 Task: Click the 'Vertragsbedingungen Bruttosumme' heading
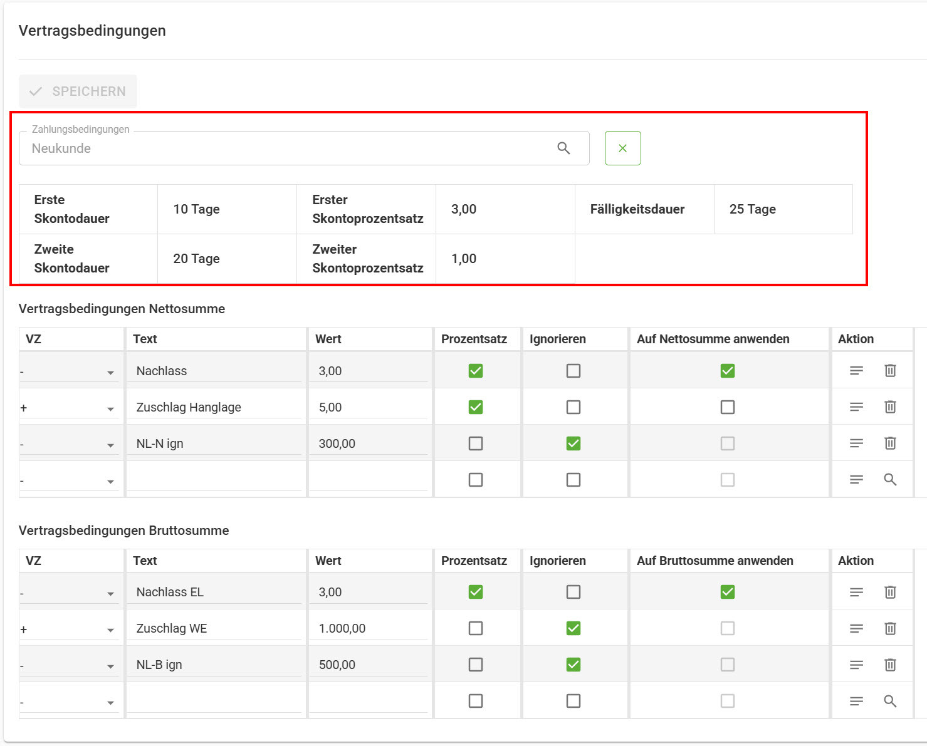(x=124, y=531)
